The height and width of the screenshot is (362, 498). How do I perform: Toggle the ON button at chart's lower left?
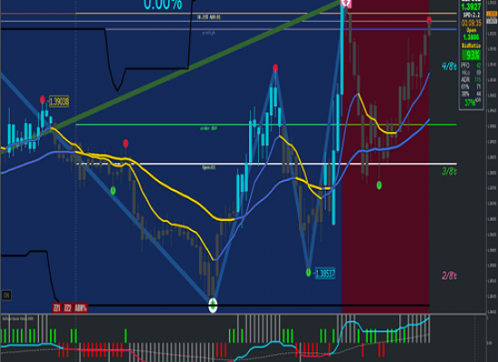[x=6, y=295]
